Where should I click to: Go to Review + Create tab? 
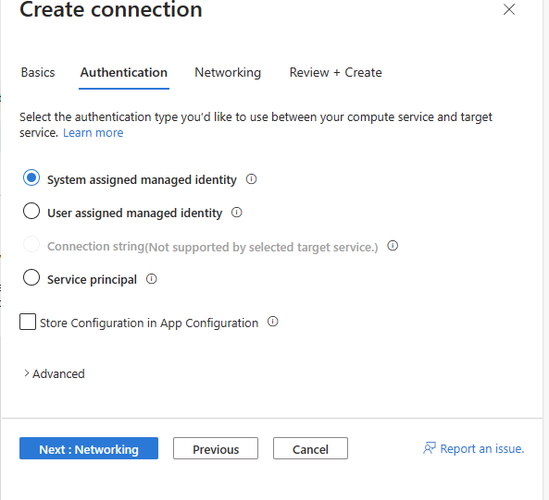click(335, 73)
